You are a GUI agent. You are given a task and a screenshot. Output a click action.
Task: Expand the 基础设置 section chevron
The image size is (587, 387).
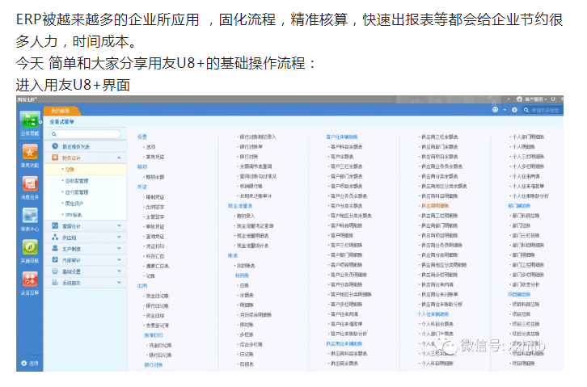[119, 271]
